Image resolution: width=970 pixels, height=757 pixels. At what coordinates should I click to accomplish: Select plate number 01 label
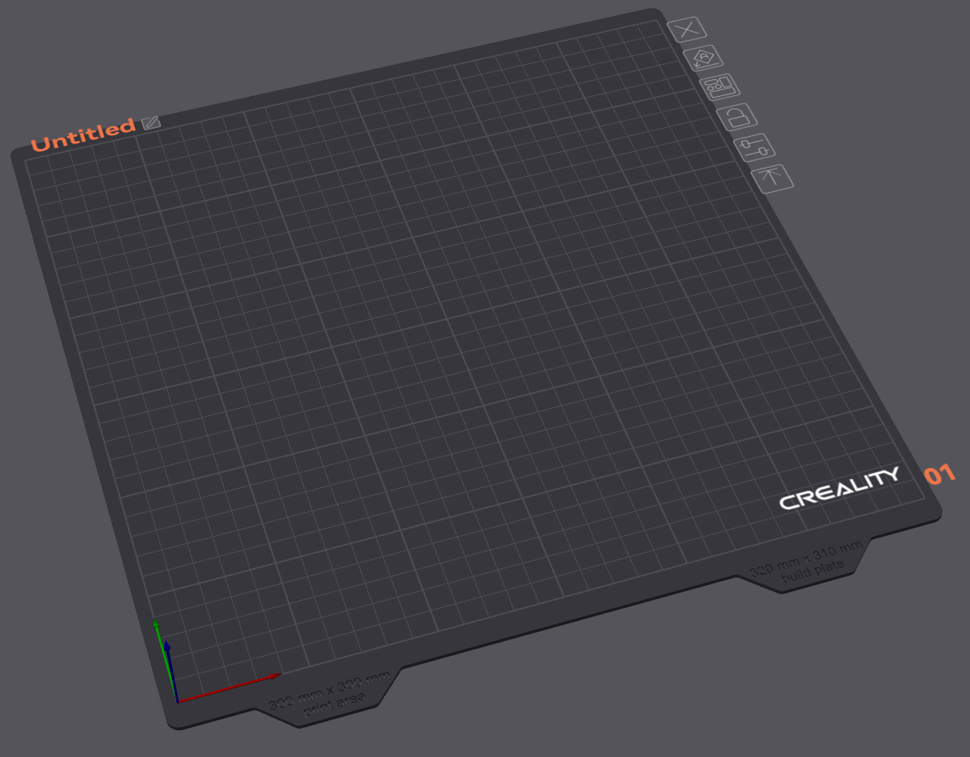[x=940, y=474]
